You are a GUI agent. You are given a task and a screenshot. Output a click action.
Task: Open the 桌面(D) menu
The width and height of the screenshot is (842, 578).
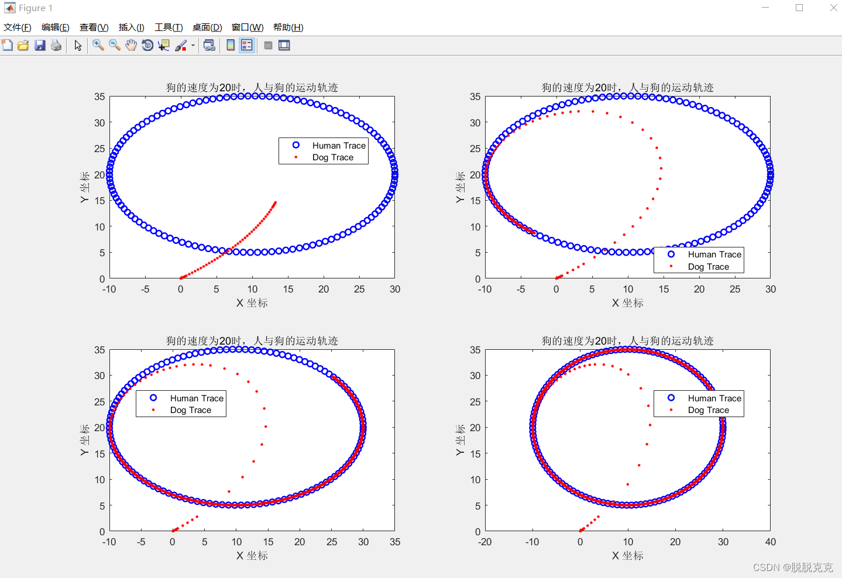point(207,27)
